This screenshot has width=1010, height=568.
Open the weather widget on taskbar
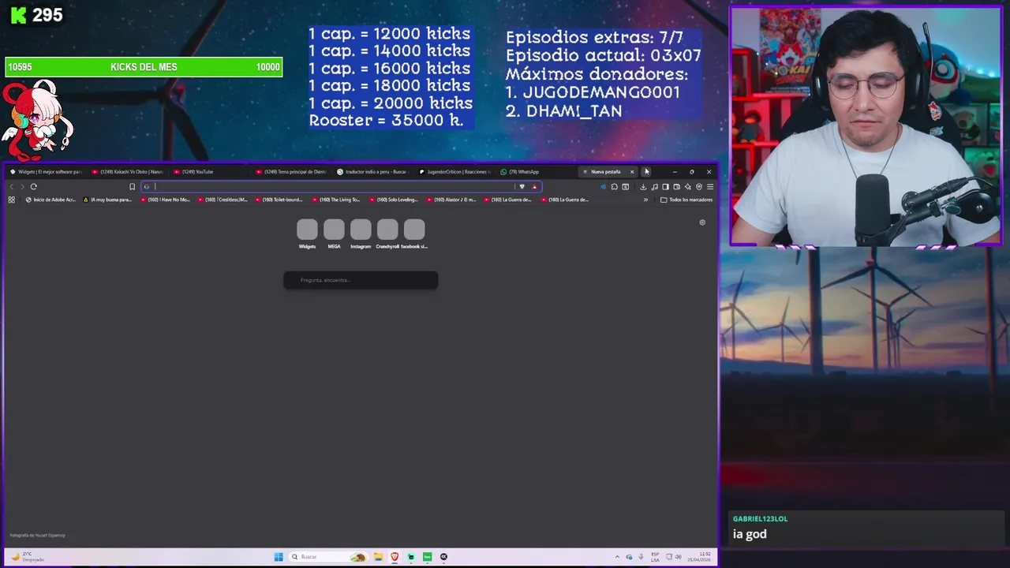click(28, 557)
